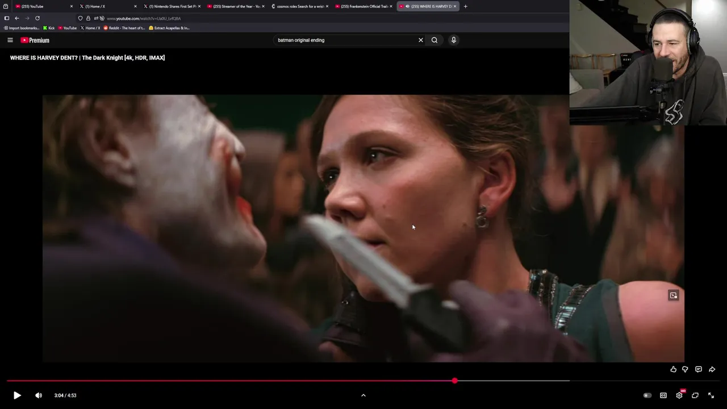Toggle the autoplay switch
The image size is (727, 409).
[x=647, y=395]
